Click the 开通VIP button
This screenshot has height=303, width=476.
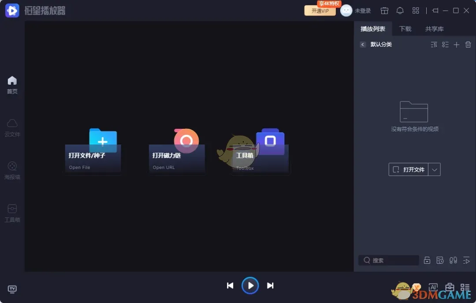point(320,11)
